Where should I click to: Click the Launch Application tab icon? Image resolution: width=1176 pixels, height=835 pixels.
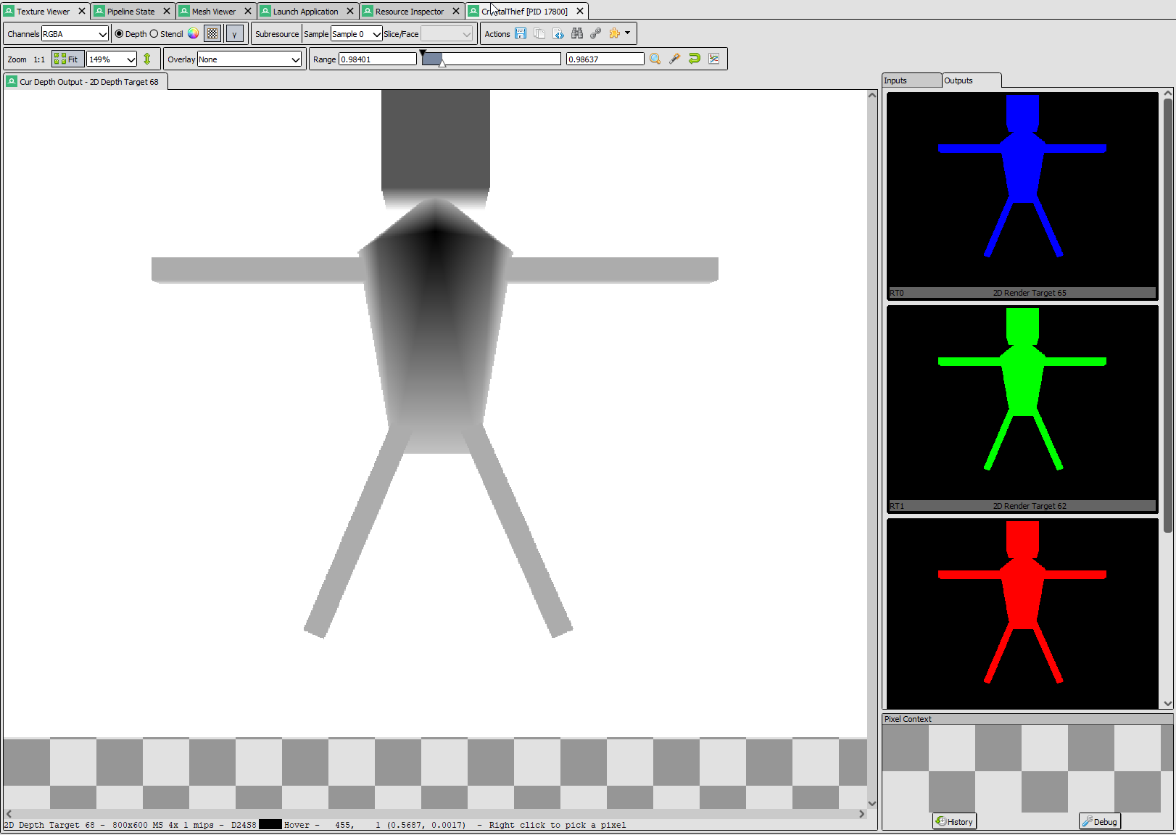pos(265,11)
